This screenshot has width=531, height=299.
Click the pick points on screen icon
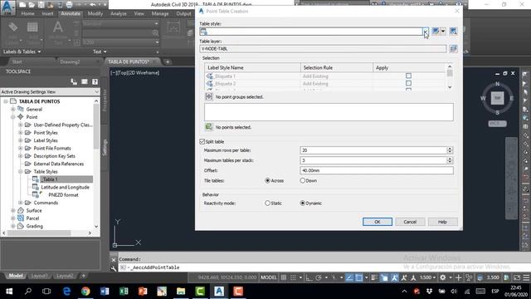[208, 127]
